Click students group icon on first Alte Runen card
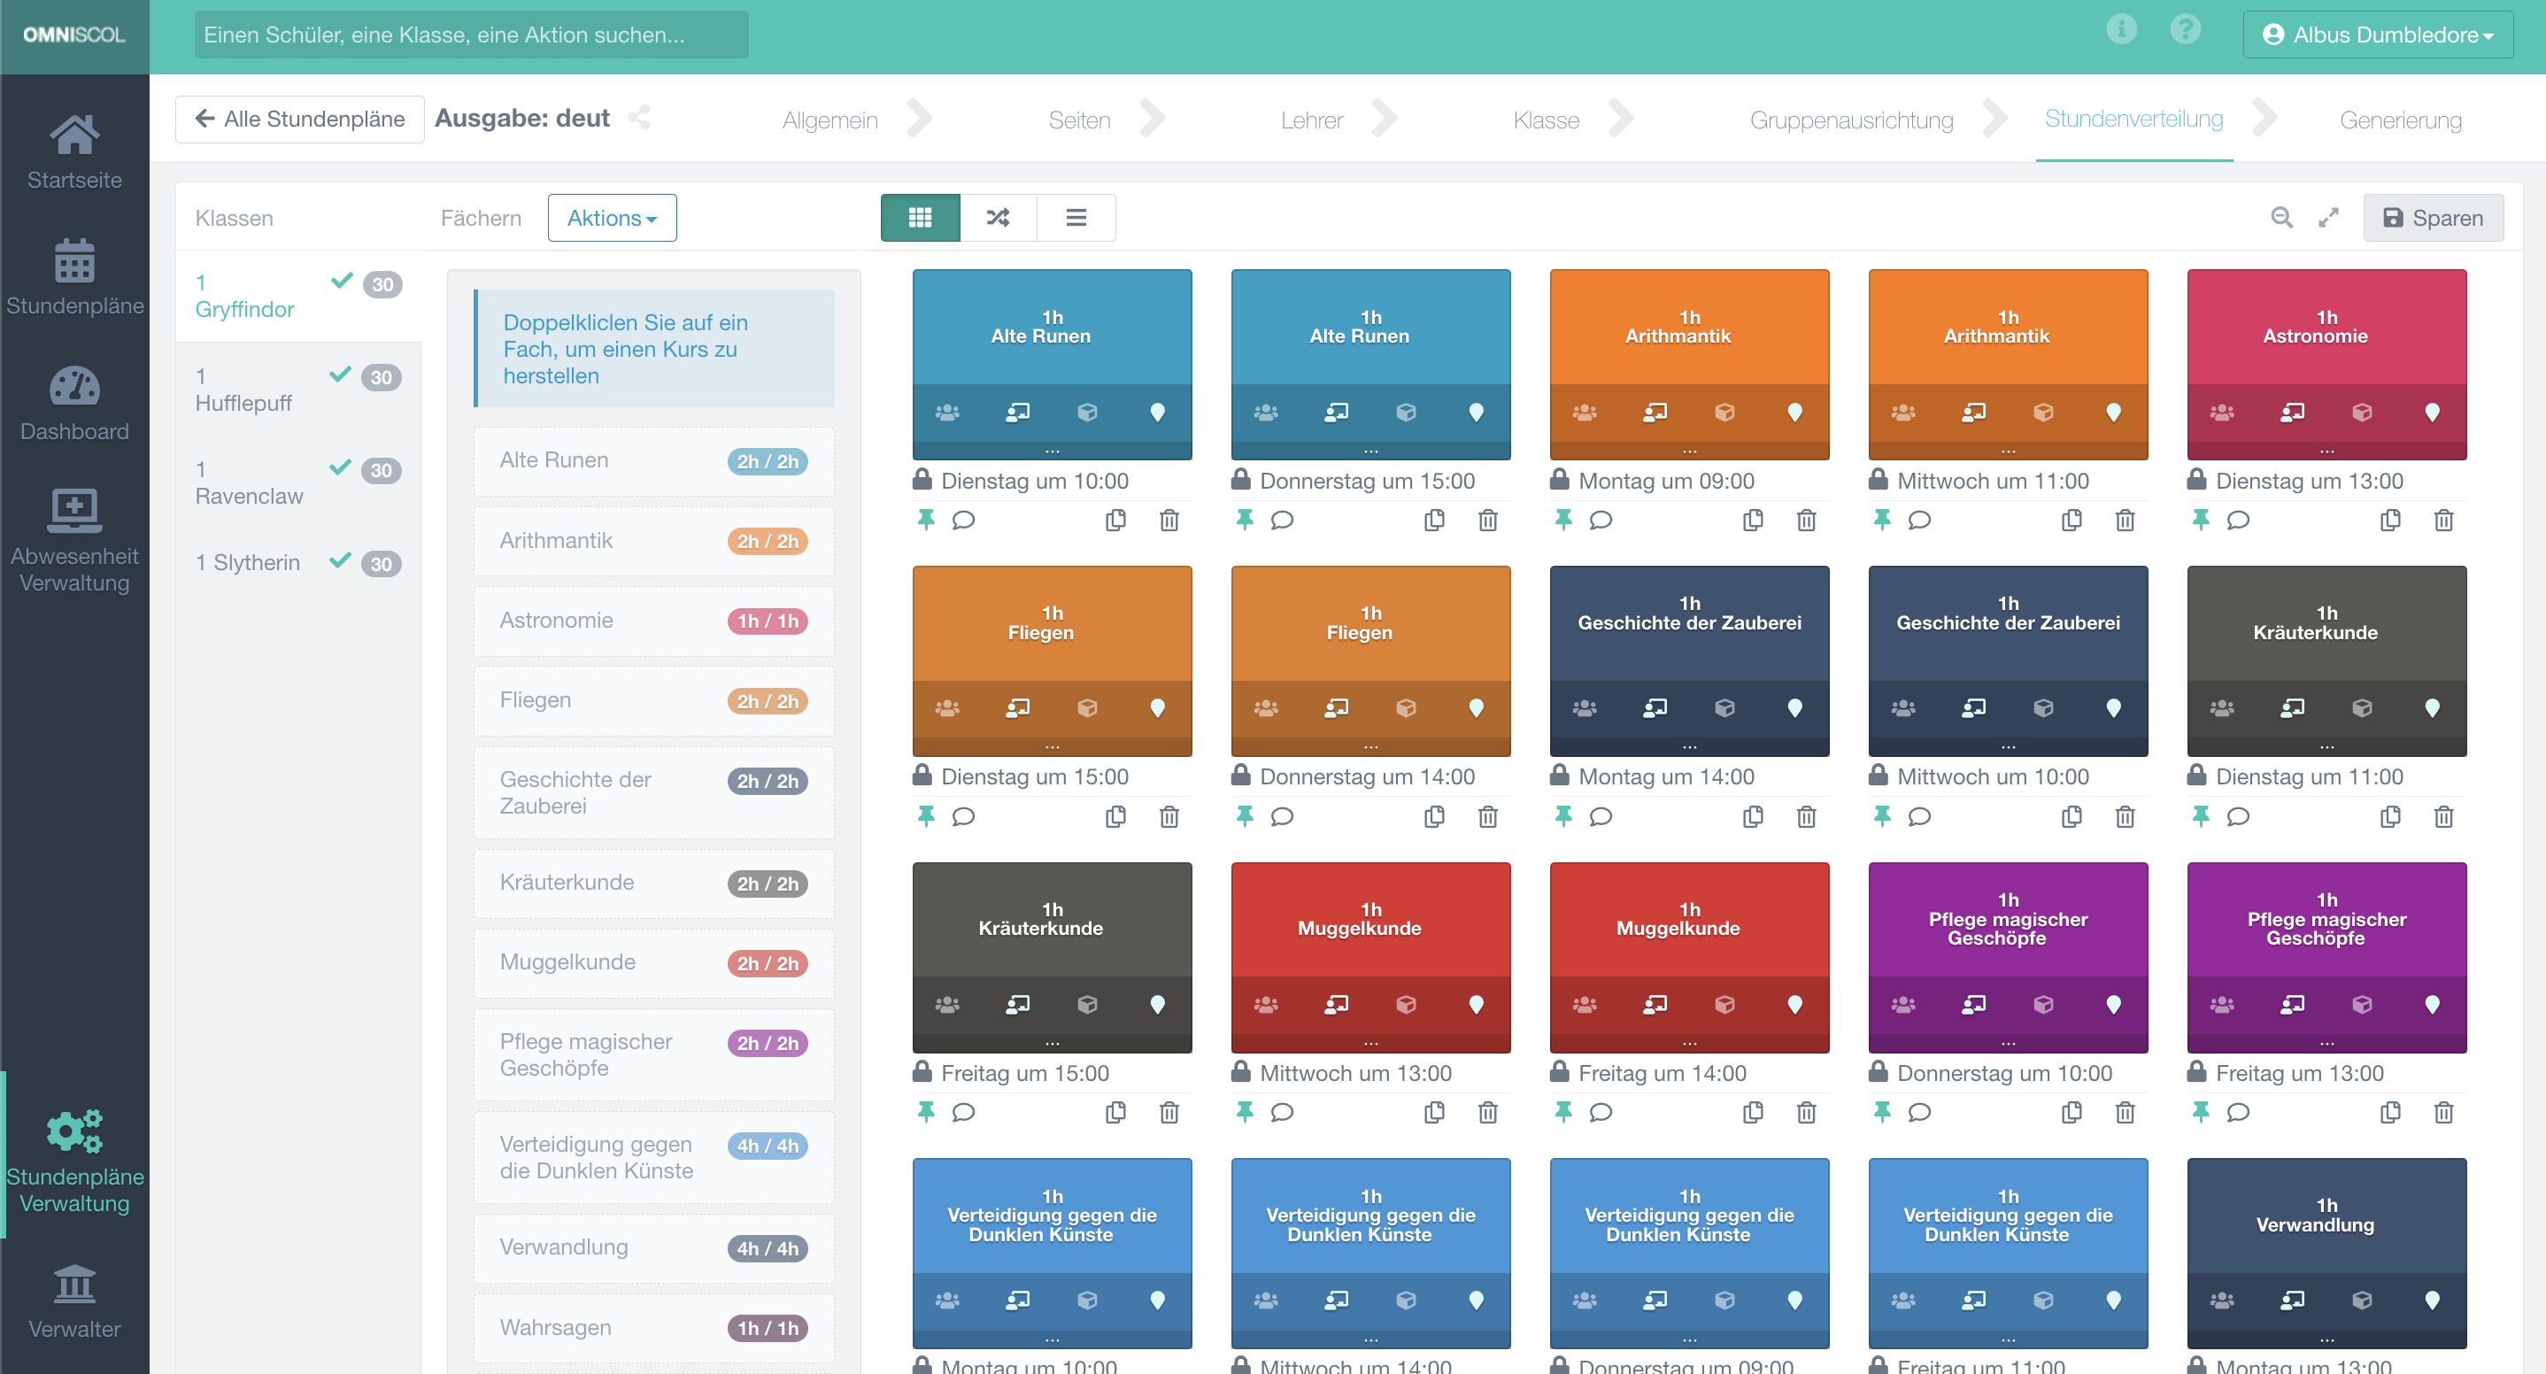The width and height of the screenshot is (2546, 1374). pyautogui.click(x=947, y=413)
